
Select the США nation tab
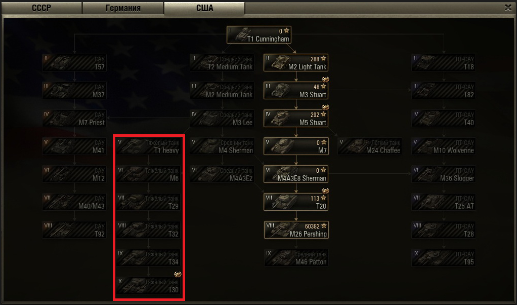point(204,8)
